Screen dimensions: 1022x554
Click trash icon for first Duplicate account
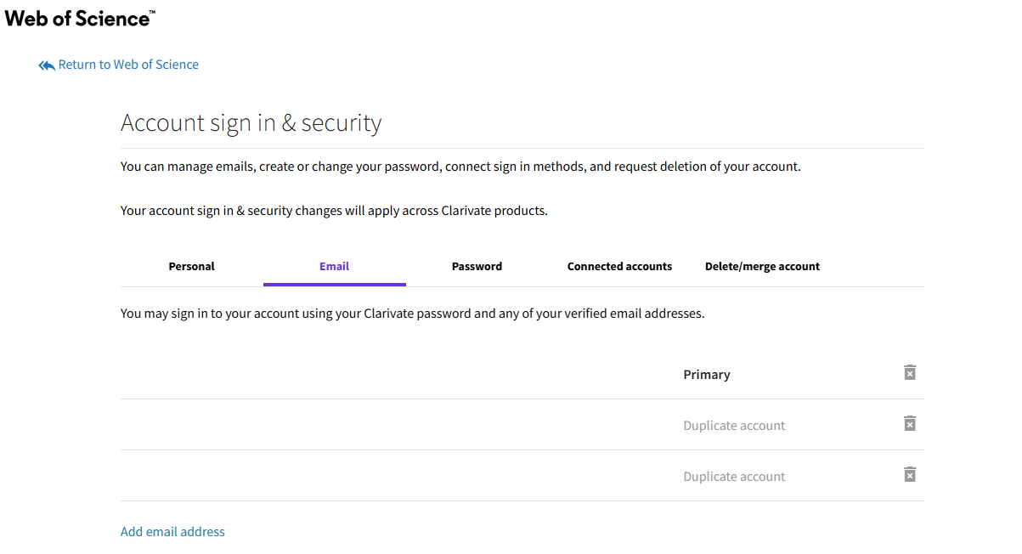point(909,424)
